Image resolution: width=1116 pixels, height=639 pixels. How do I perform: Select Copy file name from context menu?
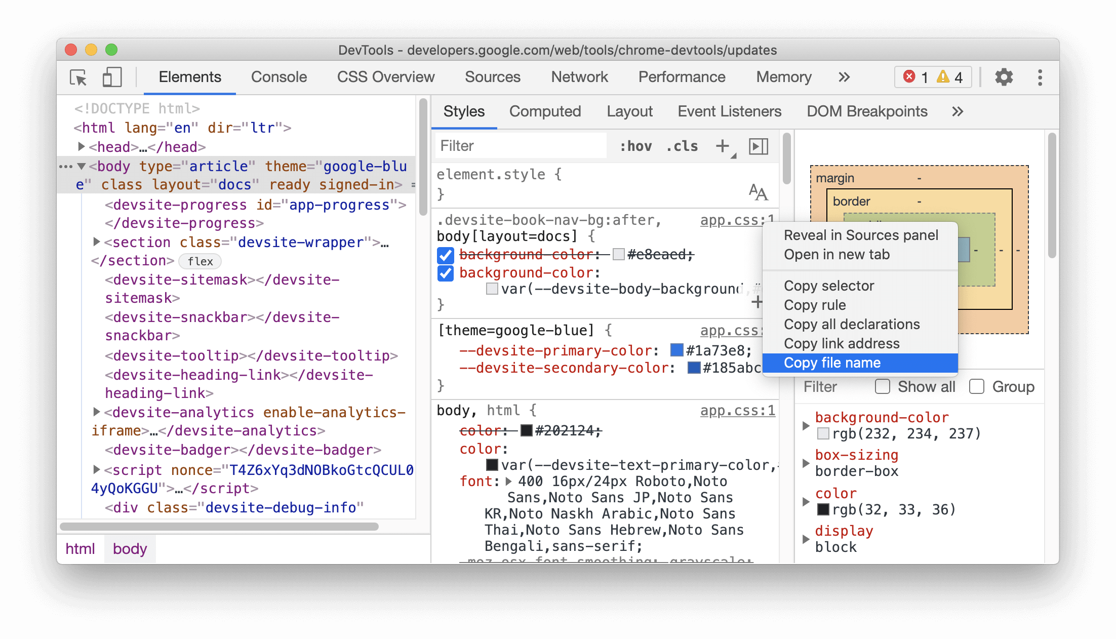[831, 363]
